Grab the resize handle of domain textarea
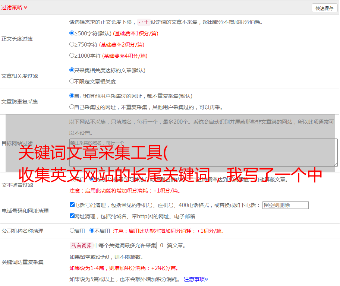 336,164
